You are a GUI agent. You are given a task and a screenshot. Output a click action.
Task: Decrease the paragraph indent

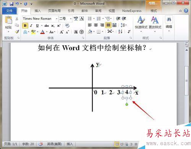[118, 19]
